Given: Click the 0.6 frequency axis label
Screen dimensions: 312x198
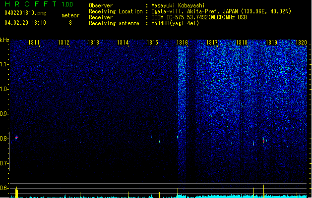Looking at the screenshot, I should tap(4, 188).
